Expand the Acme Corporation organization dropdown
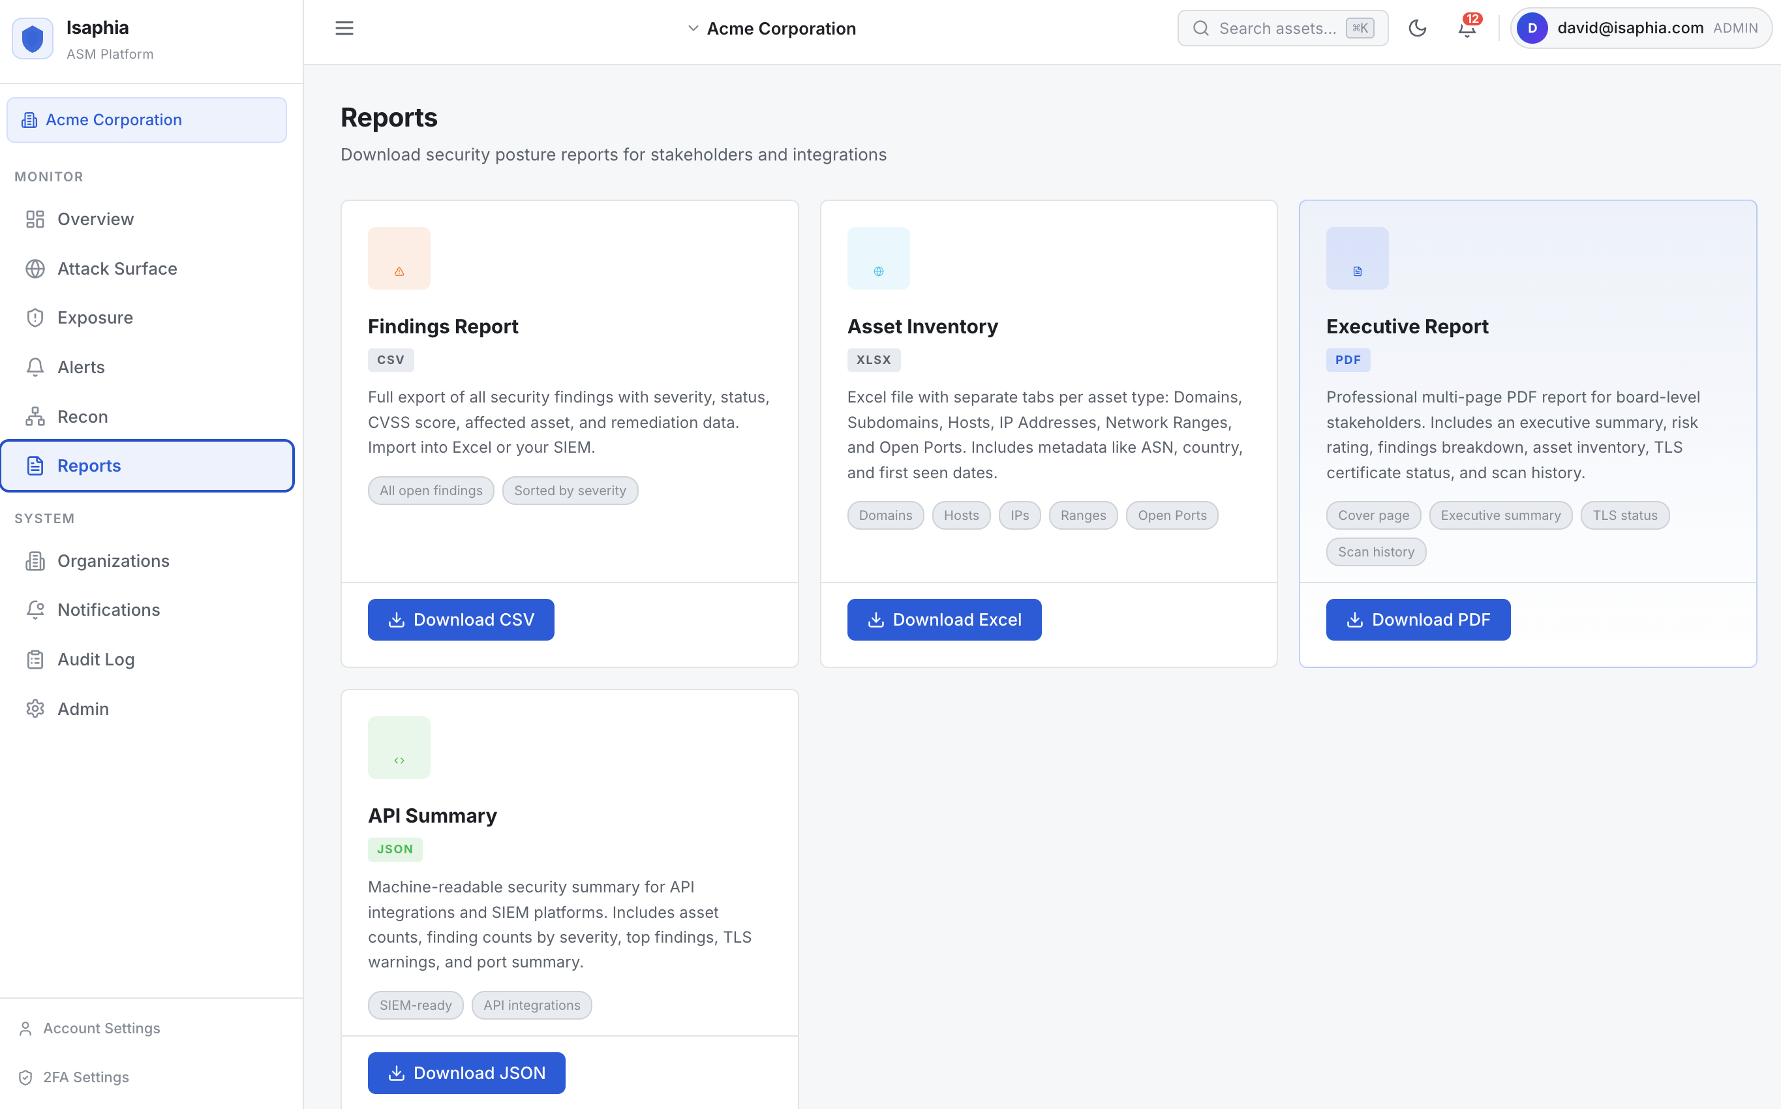This screenshot has width=1781, height=1109. 772,29
